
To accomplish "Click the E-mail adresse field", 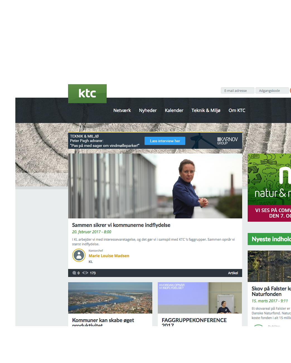I will 237,91.
